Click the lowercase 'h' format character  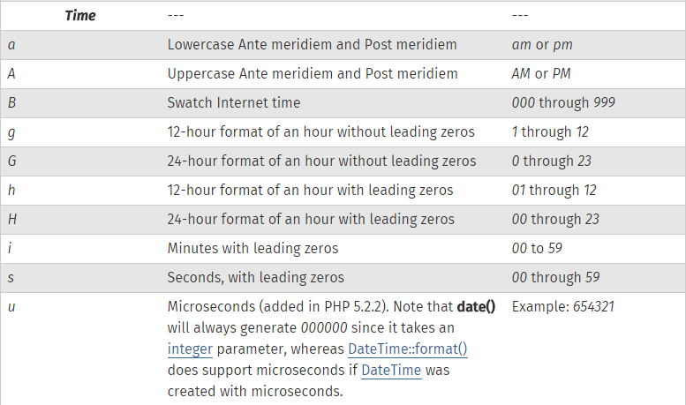coord(11,191)
